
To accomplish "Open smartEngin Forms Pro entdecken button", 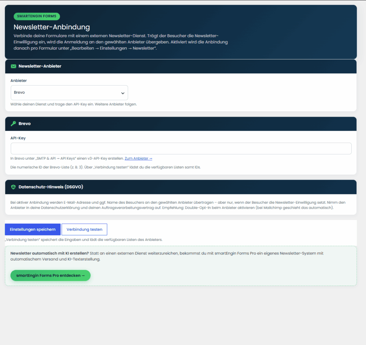I will 50,275.
